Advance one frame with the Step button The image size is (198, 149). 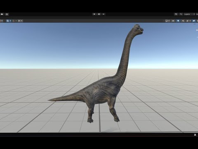(x=104, y=14)
